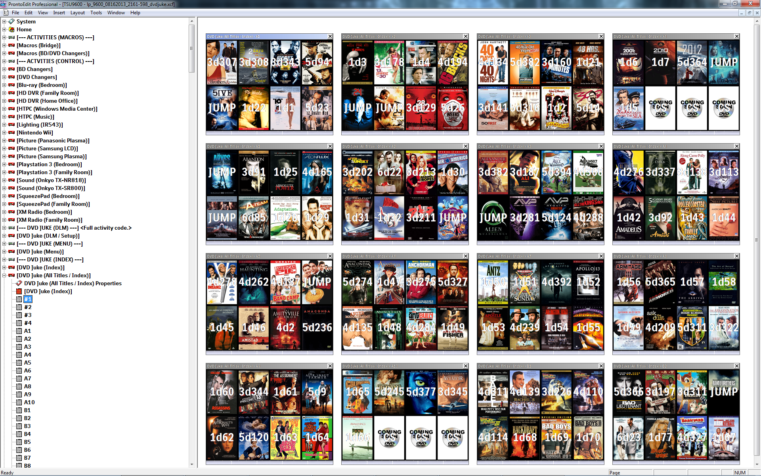Screen dimensions: 761x476
Task: Click the 5d364 2012 movie cover
Action: [692, 62]
